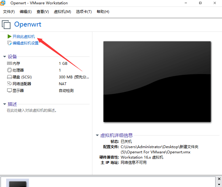Select the memory (内存) device icon

click(10, 63)
